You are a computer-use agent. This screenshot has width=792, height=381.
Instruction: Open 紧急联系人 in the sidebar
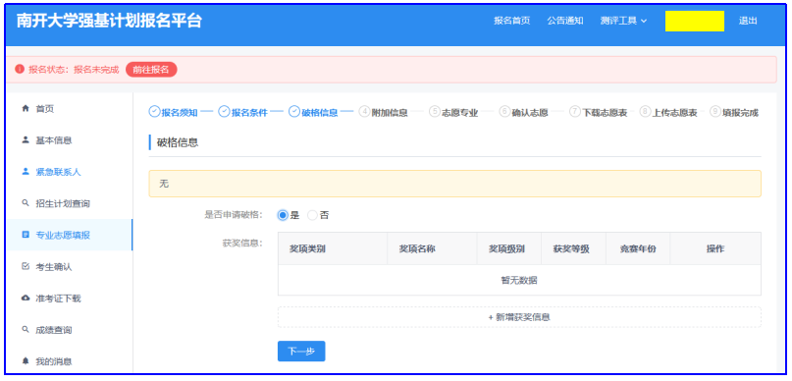70,172
